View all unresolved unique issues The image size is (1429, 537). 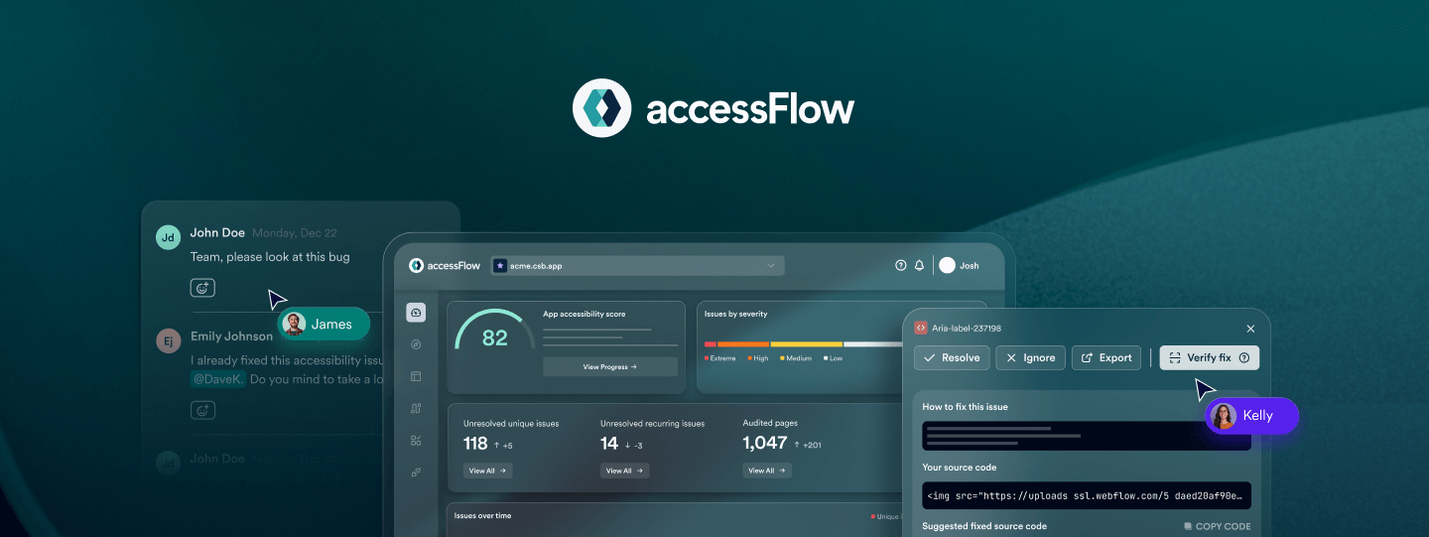[x=487, y=470]
